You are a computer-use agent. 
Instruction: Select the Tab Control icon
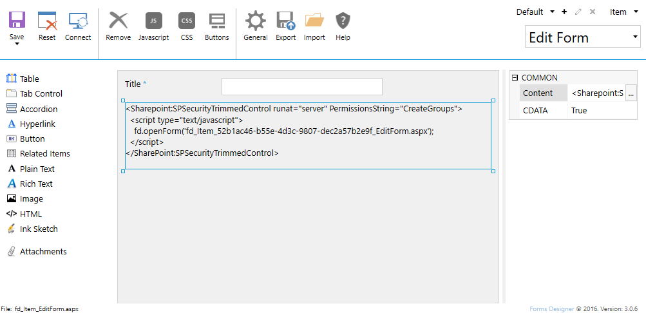[12, 93]
